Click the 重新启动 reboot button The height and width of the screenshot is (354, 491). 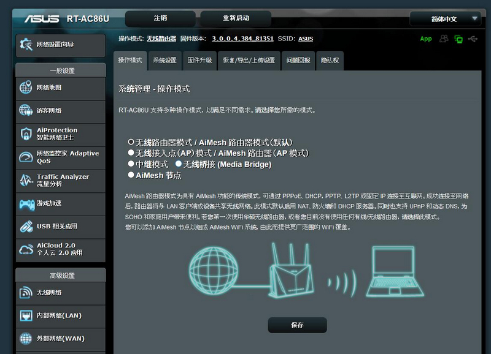(236, 18)
